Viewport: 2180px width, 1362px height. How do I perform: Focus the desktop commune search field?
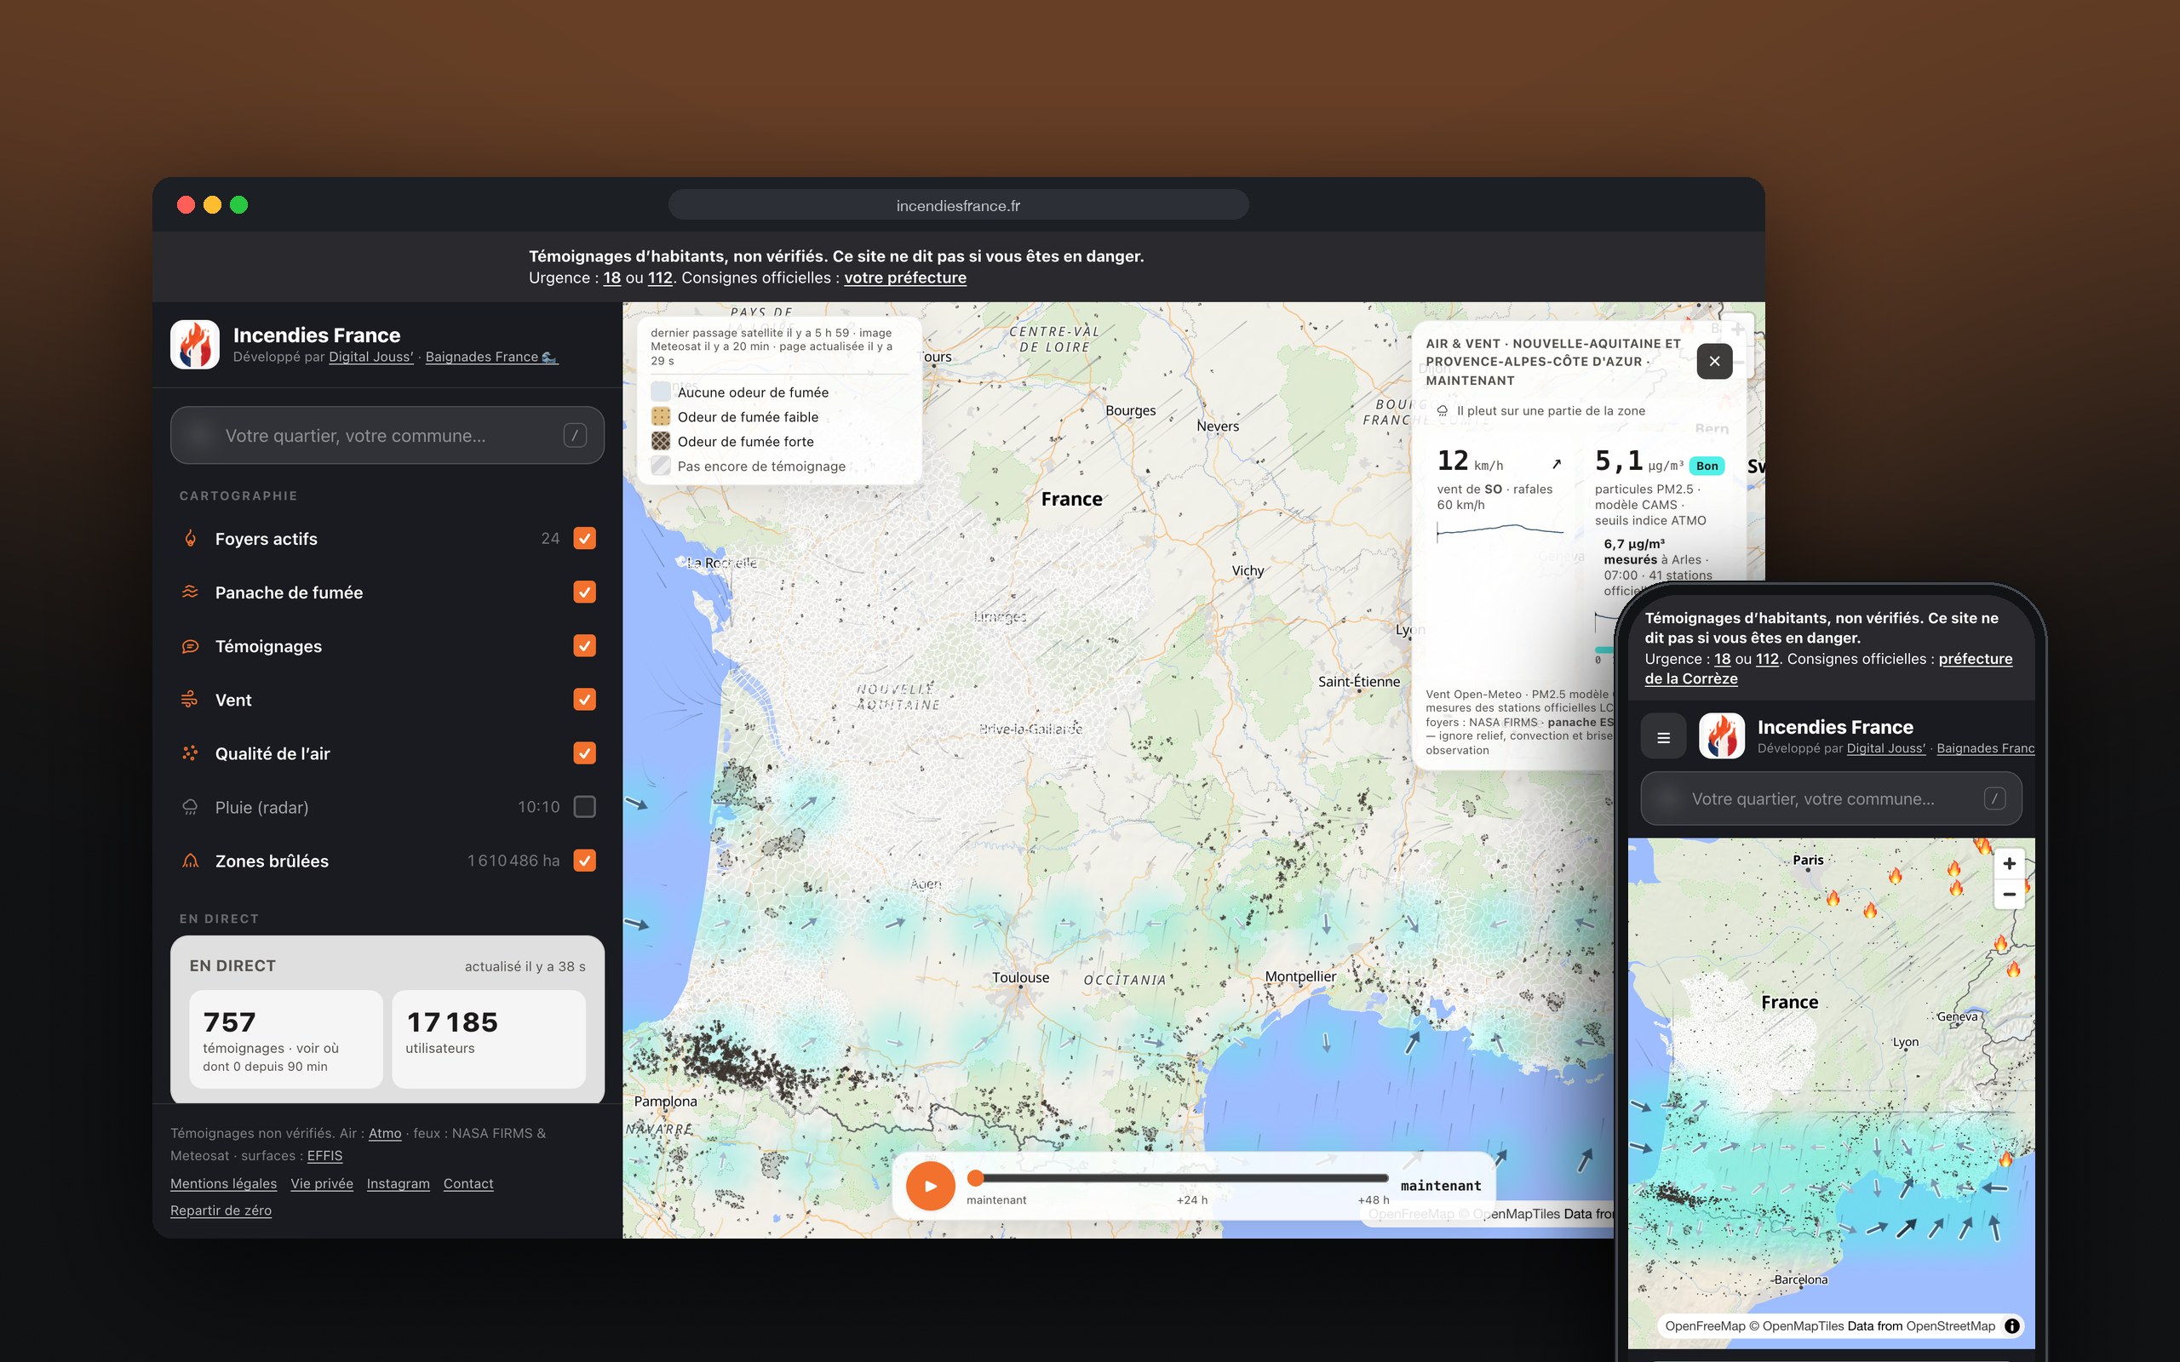(x=387, y=435)
